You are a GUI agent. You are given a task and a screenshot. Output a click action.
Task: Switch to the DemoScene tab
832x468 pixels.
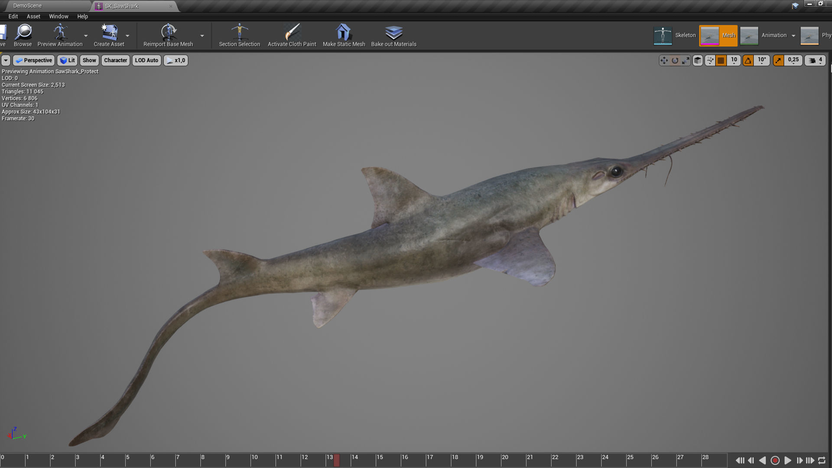tap(27, 6)
